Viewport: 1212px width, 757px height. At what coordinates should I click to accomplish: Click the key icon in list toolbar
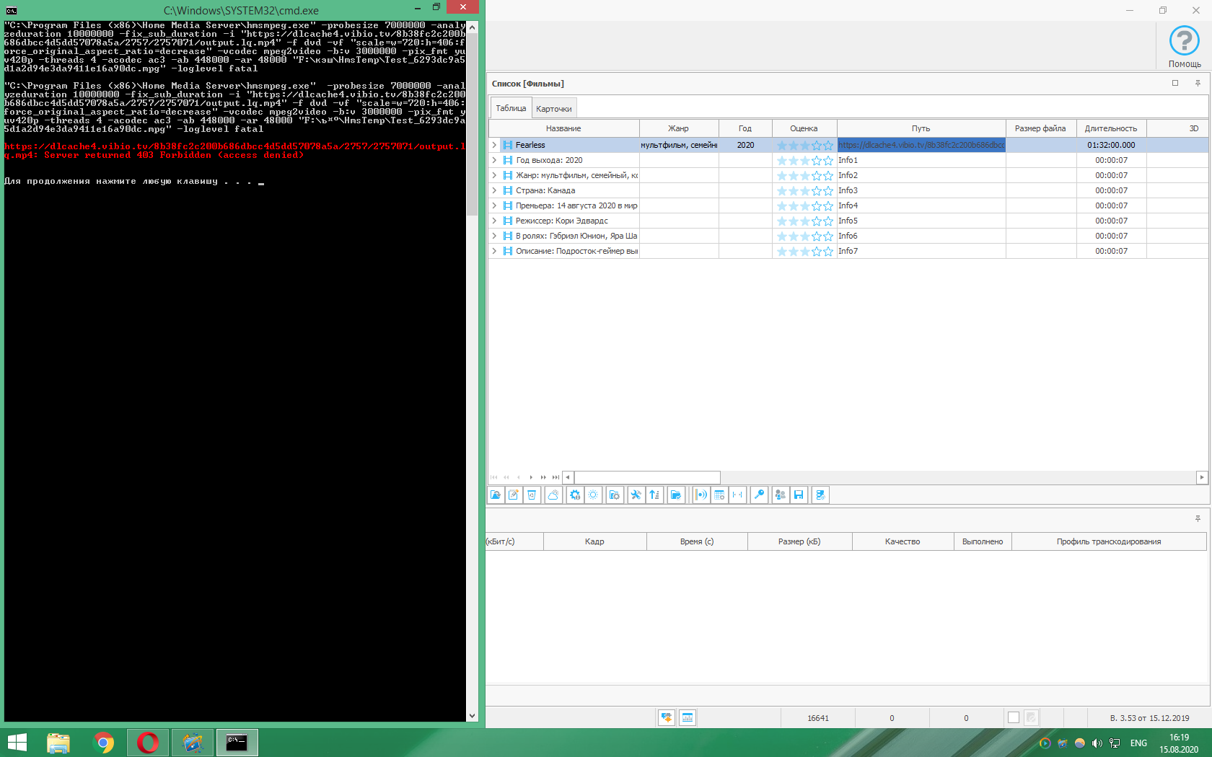coord(759,495)
